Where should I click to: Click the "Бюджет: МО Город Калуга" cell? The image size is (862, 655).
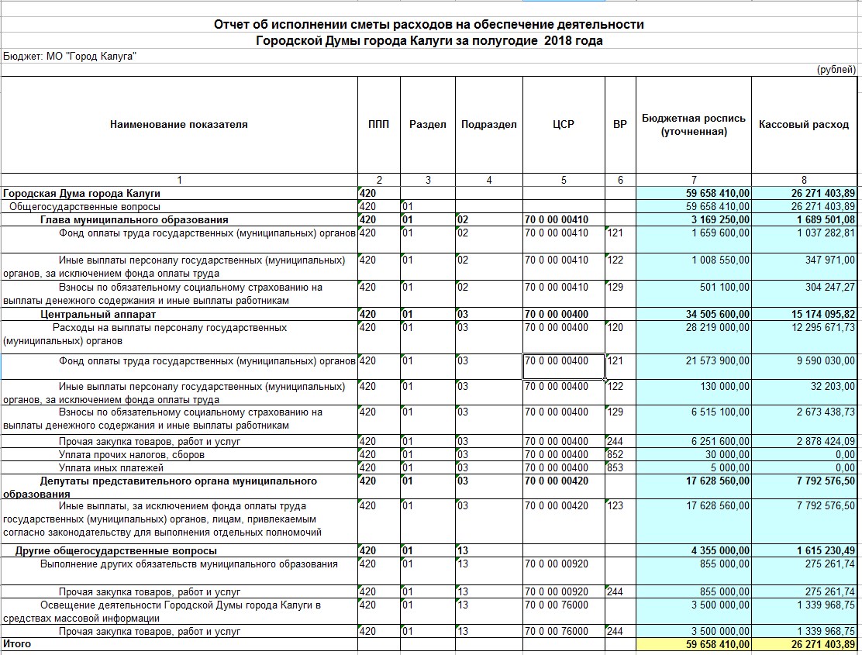[x=70, y=56]
